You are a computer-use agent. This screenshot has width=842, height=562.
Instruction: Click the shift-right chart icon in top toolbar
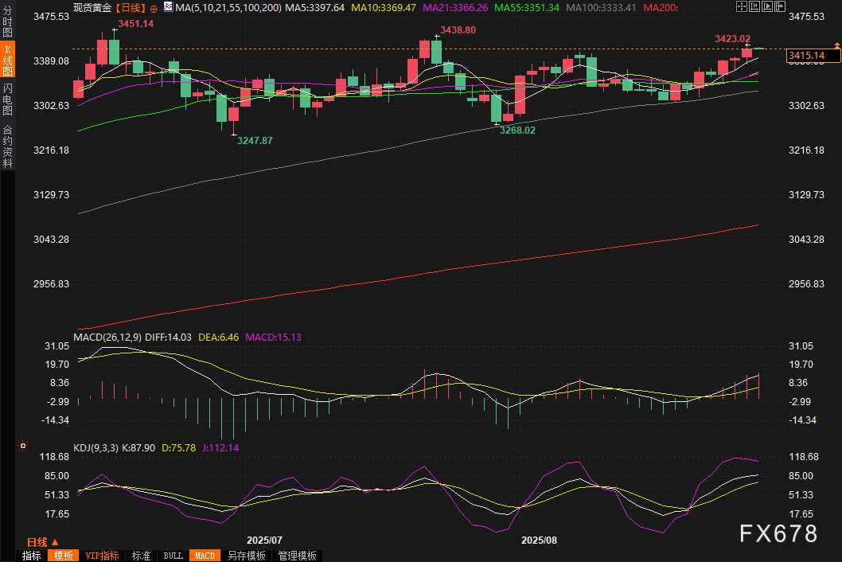point(782,6)
